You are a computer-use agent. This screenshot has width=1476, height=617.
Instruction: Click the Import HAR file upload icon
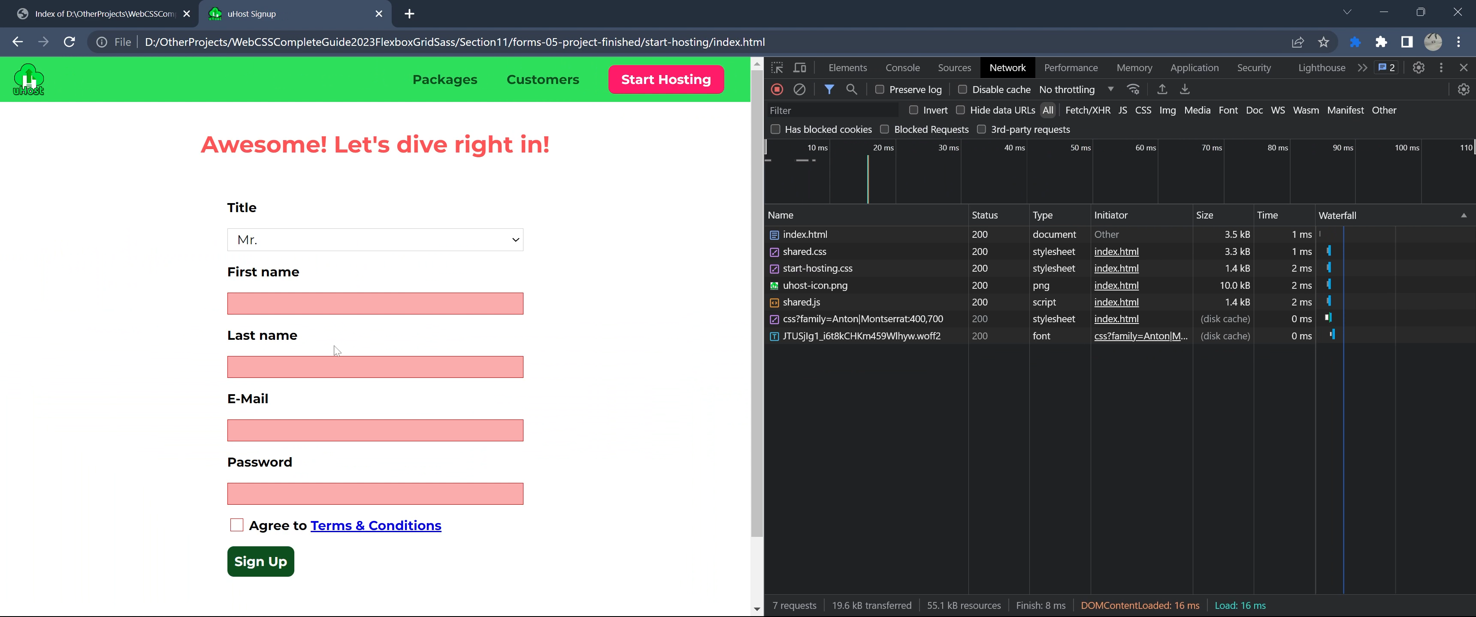click(x=1161, y=89)
